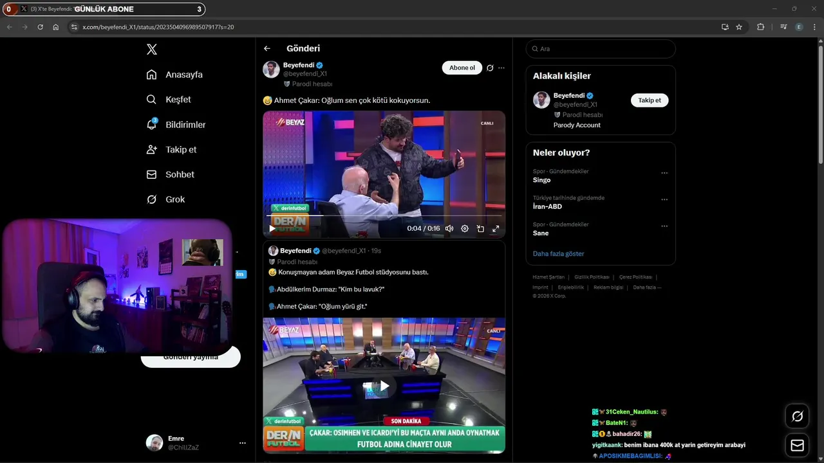Open browser three-dot menu
The width and height of the screenshot is (824, 463).
pyautogui.click(x=814, y=27)
